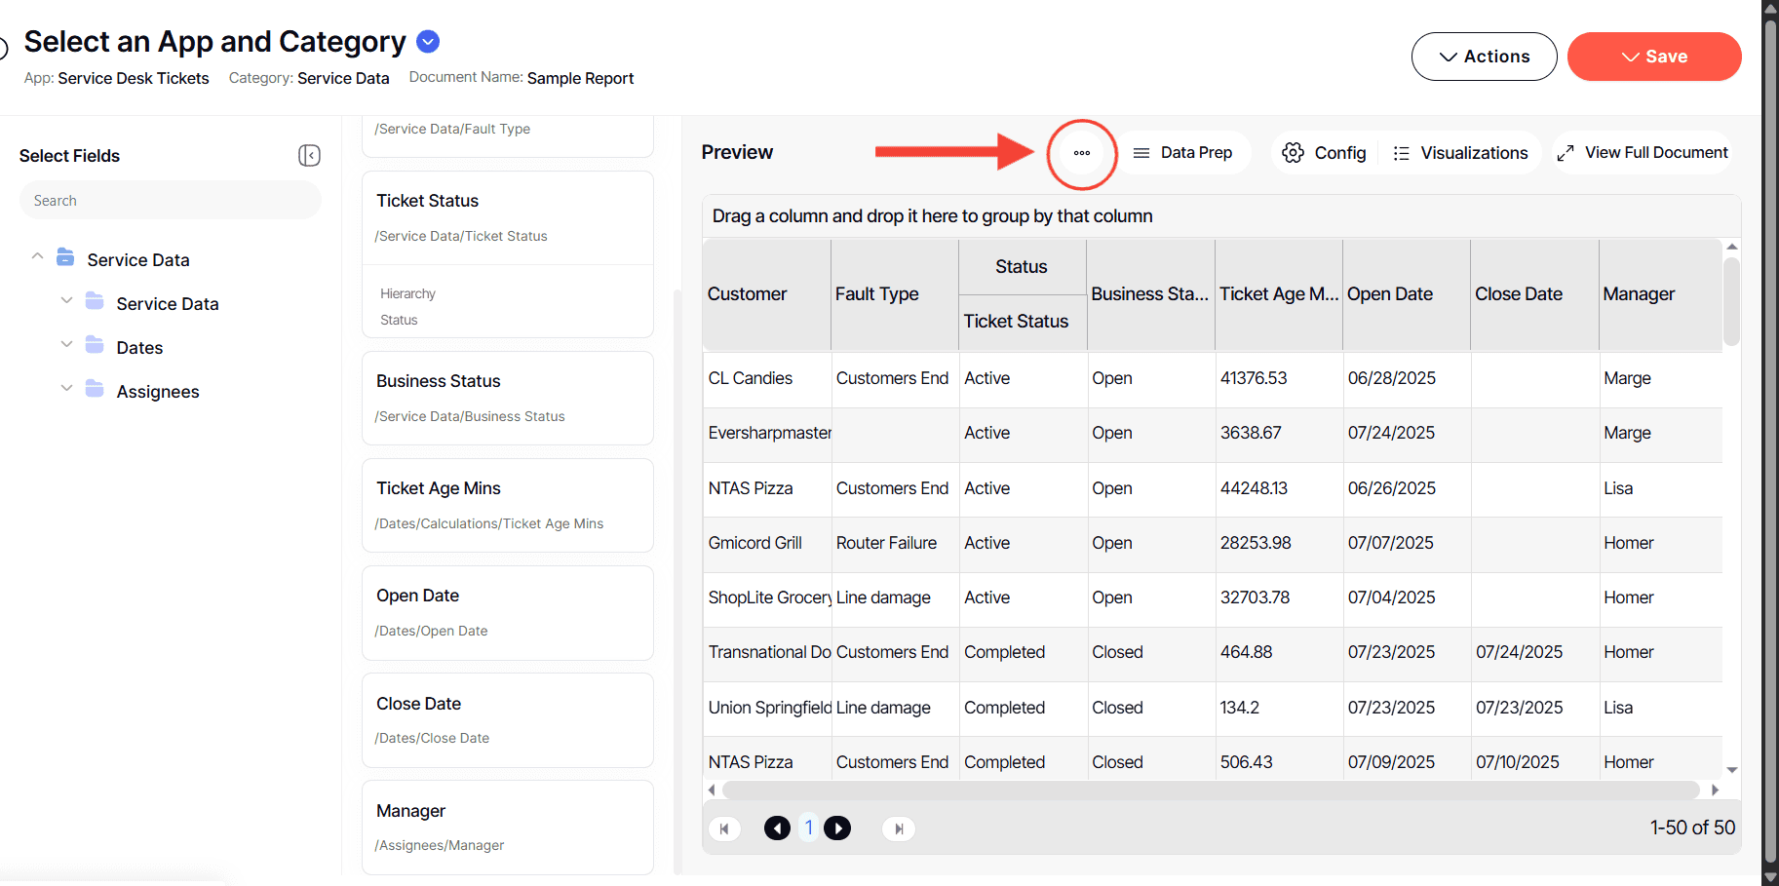Viewport: 1779px width, 886px height.
Task: Select the Open Date field card
Action: (x=508, y=613)
